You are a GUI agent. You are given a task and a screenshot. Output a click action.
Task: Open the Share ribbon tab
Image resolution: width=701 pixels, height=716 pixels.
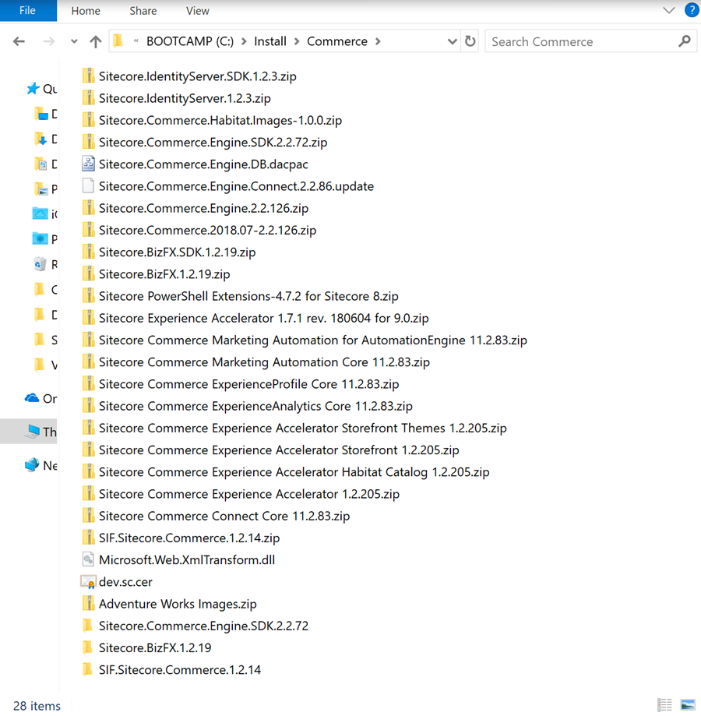(x=143, y=11)
